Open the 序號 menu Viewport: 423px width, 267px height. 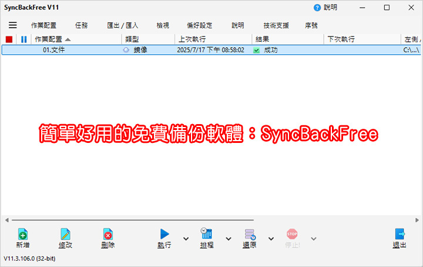[311, 25]
